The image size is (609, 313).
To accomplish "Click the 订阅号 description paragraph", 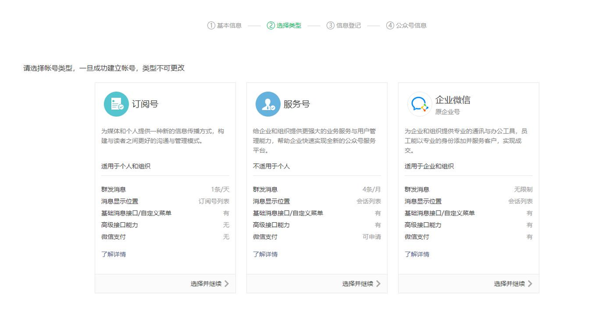I will 163,136.
